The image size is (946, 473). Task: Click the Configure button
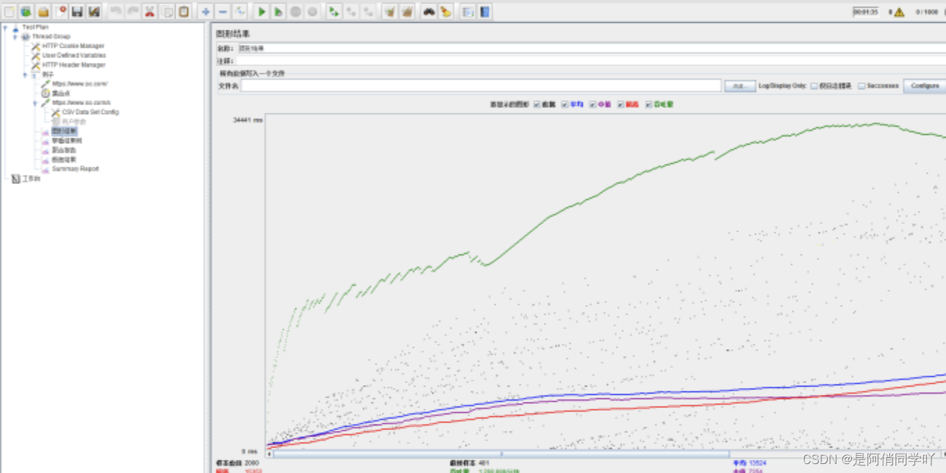[x=925, y=86]
